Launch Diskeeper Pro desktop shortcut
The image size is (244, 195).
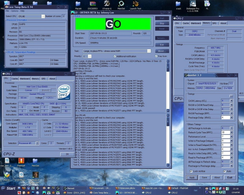point(193,6)
